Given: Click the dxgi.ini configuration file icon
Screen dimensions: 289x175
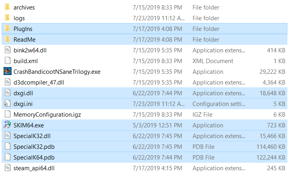Looking at the screenshot, I should point(7,104).
